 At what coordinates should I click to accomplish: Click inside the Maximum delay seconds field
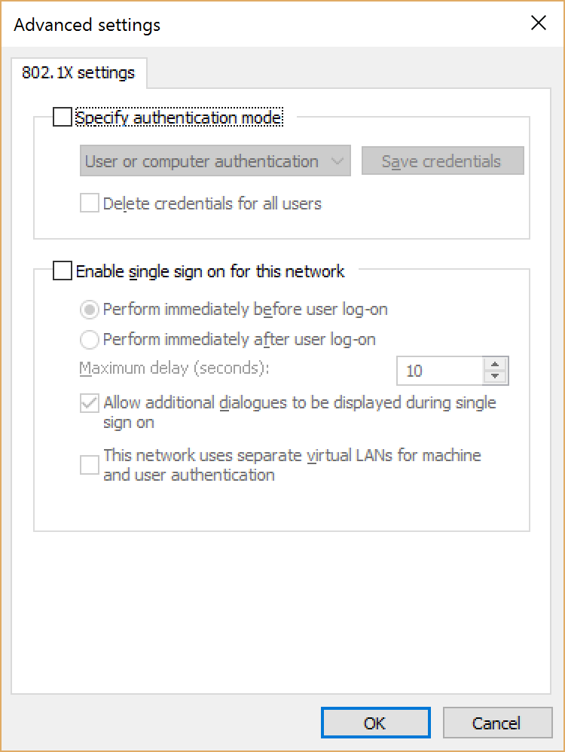[437, 370]
